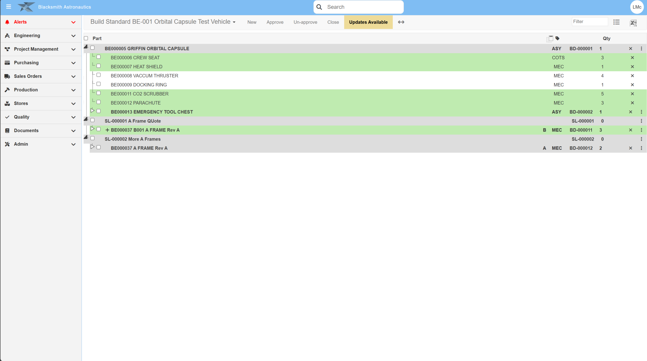
Task: Click the Updates Available button
Action: tap(368, 22)
